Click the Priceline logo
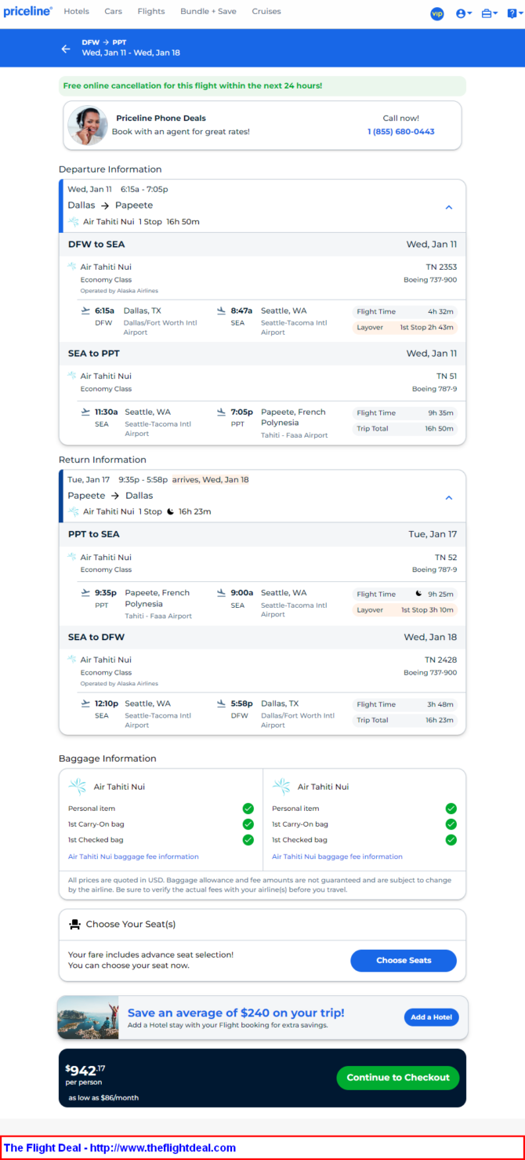The height and width of the screenshot is (1160, 525). tap(27, 12)
